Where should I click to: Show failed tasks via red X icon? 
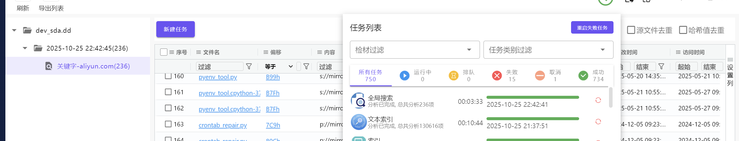[497, 76]
